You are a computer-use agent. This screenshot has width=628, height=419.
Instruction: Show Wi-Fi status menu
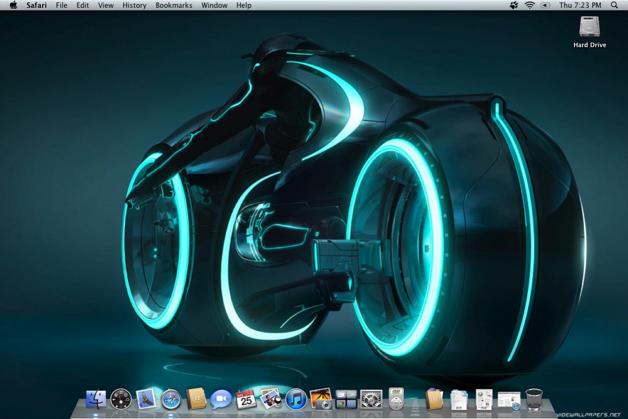[x=529, y=5]
